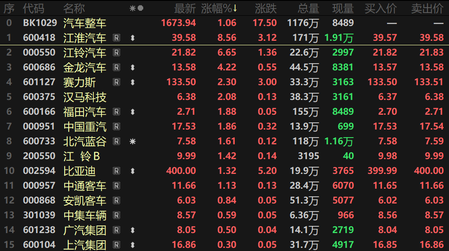Click stock code 600686
This screenshot has height=251, width=449.
coord(39,68)
